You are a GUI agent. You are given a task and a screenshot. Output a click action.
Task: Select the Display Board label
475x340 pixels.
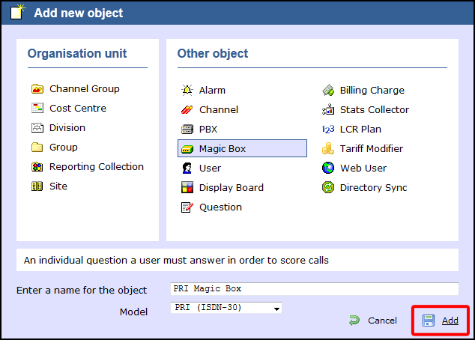coord(232,188)
